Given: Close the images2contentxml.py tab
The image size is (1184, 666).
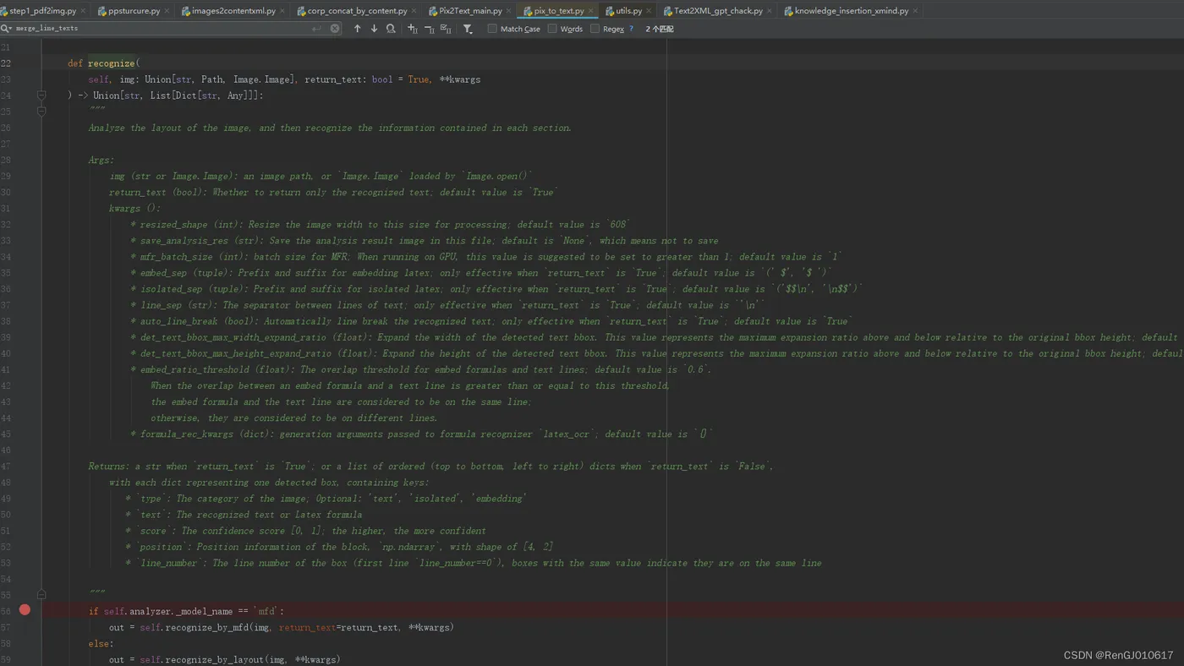Looking at the screenshot, I should pyautogui.click(x=282, y=11).
